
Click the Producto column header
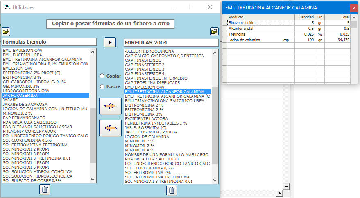[261, 17]
